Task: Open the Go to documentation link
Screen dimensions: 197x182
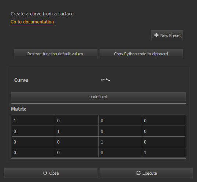Action: tap(32, 22)
